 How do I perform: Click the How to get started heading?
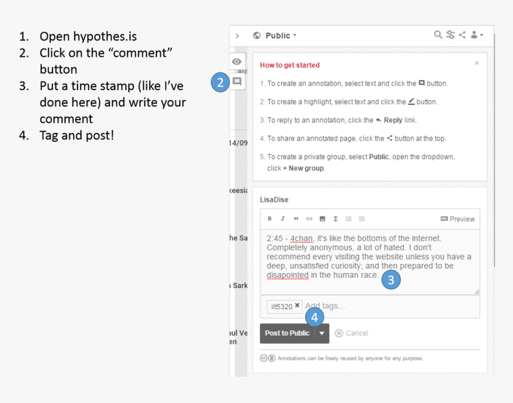coord(289,65)
